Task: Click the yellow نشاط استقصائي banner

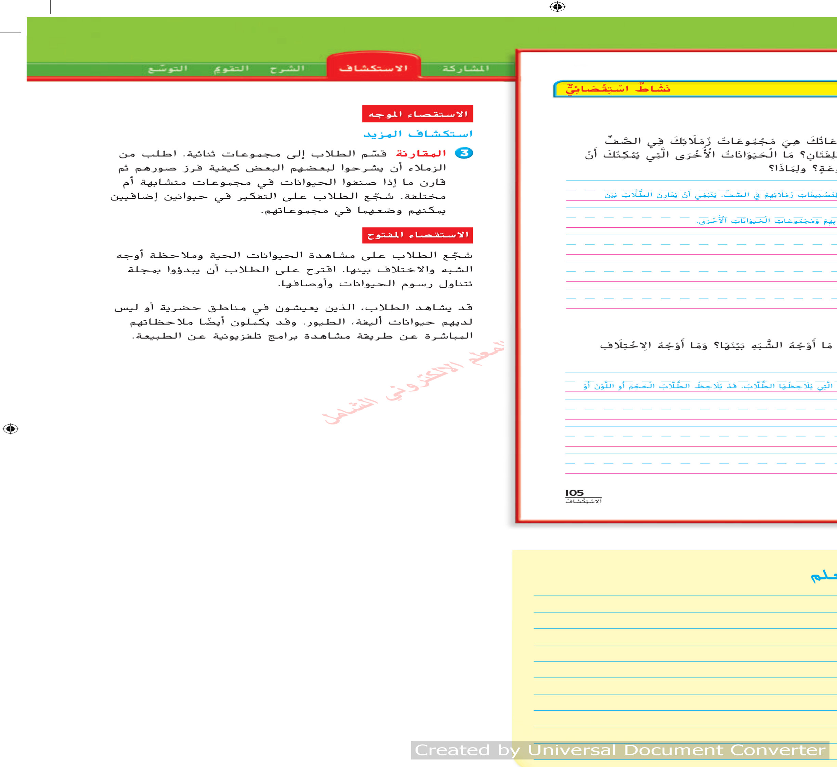Action: click(695, 89)
